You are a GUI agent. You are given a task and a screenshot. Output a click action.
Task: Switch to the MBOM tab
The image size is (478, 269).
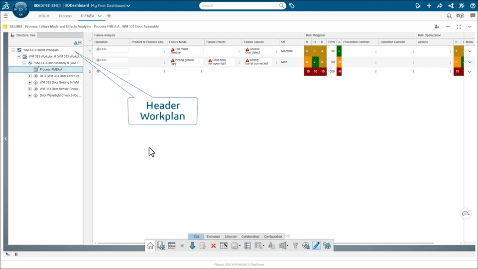point(44,16)
